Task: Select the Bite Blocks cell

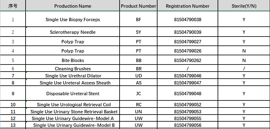Action: 73,60
